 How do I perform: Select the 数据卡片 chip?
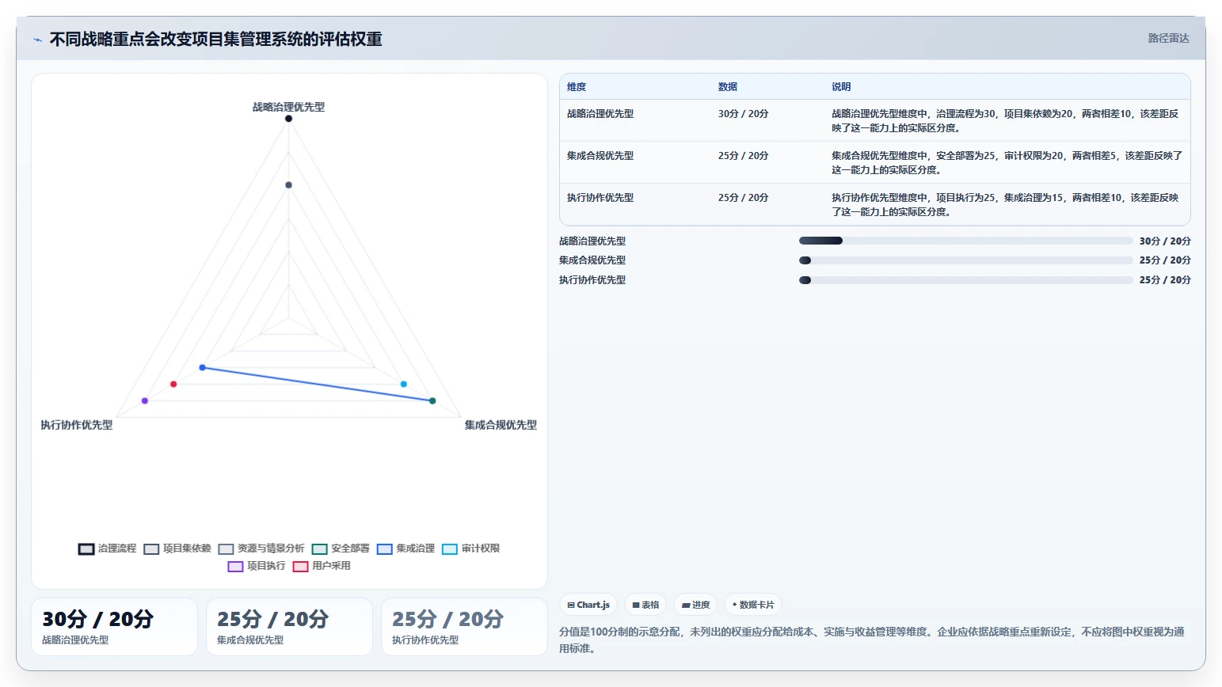[x=753, y=605]
